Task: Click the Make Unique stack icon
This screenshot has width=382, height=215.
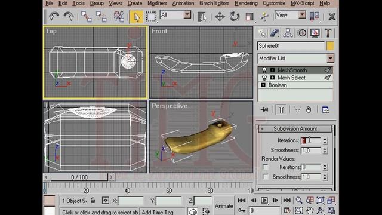Action: 297,110
